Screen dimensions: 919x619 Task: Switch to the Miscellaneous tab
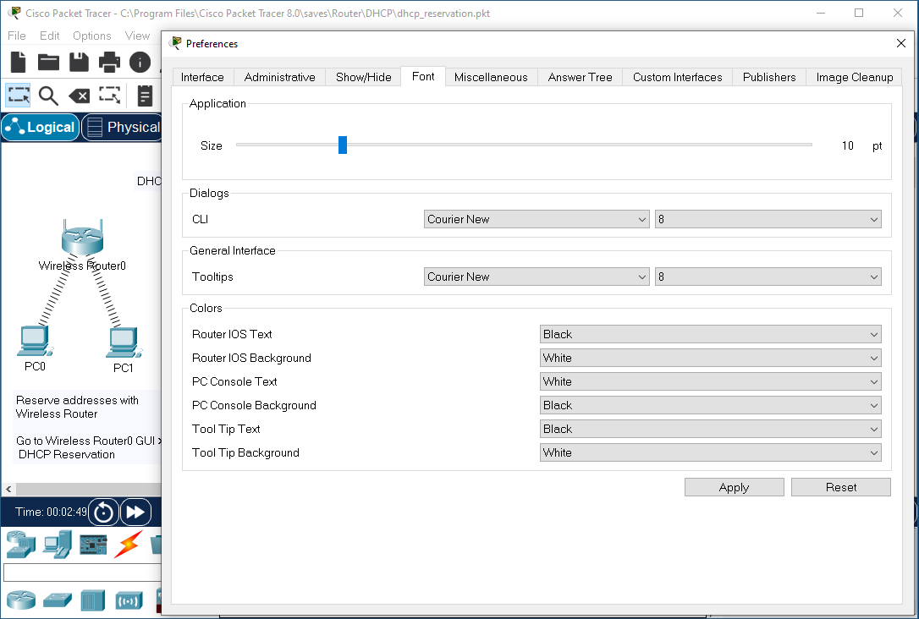point(491,77)
